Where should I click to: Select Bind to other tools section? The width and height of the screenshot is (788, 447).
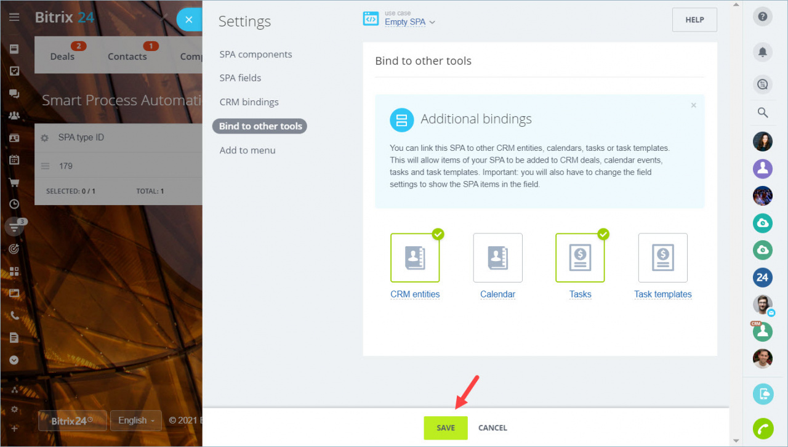click(x=260, y=126)
